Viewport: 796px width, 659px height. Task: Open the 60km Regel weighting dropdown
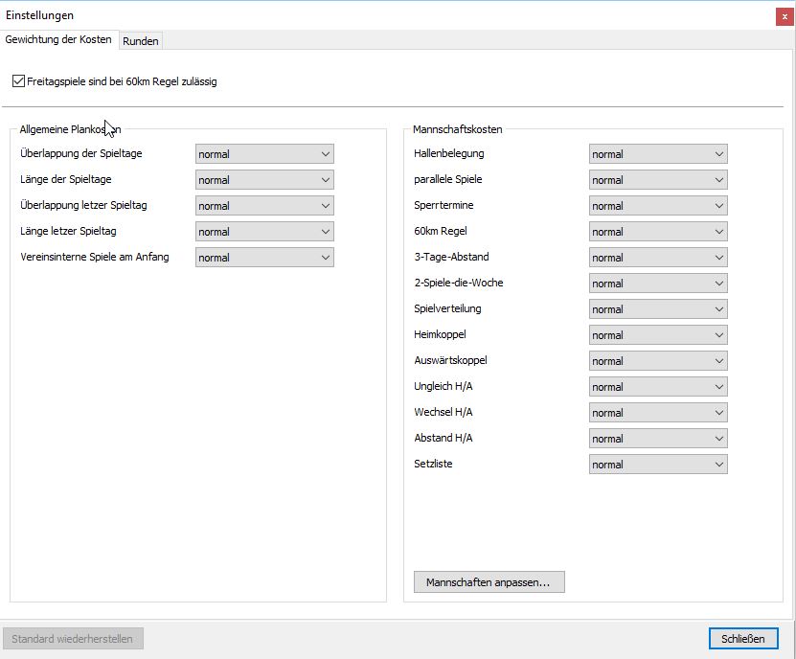657,232
